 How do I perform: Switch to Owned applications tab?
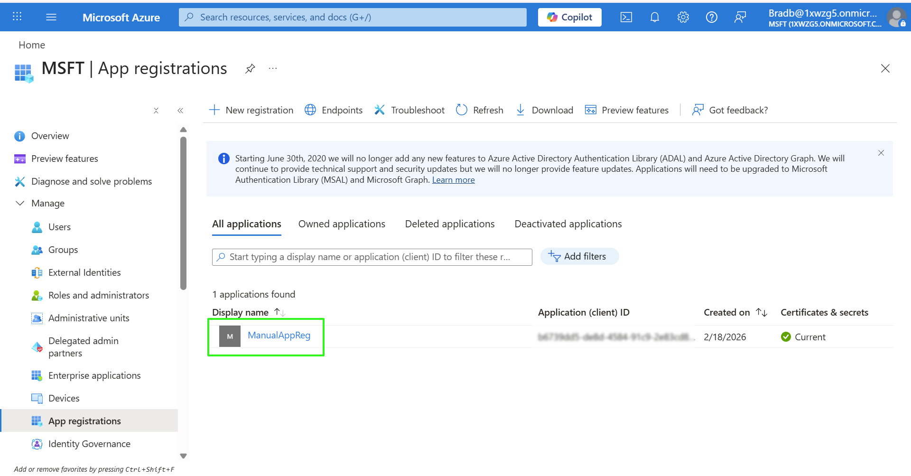[x=342, y=224]
